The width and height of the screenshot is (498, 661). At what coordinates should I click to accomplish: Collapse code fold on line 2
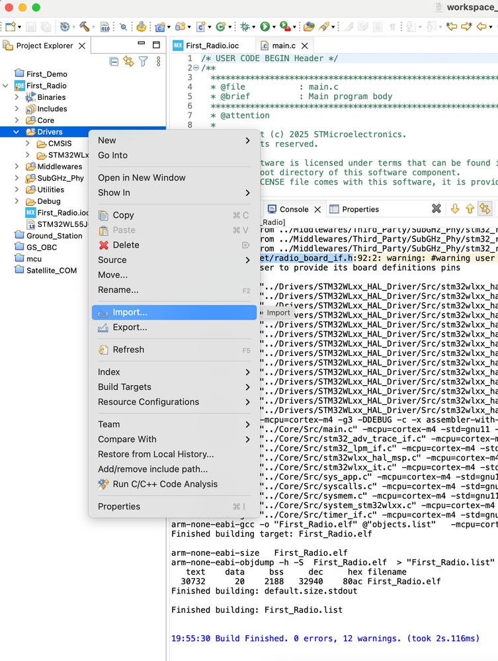click(x=196, y=68)
